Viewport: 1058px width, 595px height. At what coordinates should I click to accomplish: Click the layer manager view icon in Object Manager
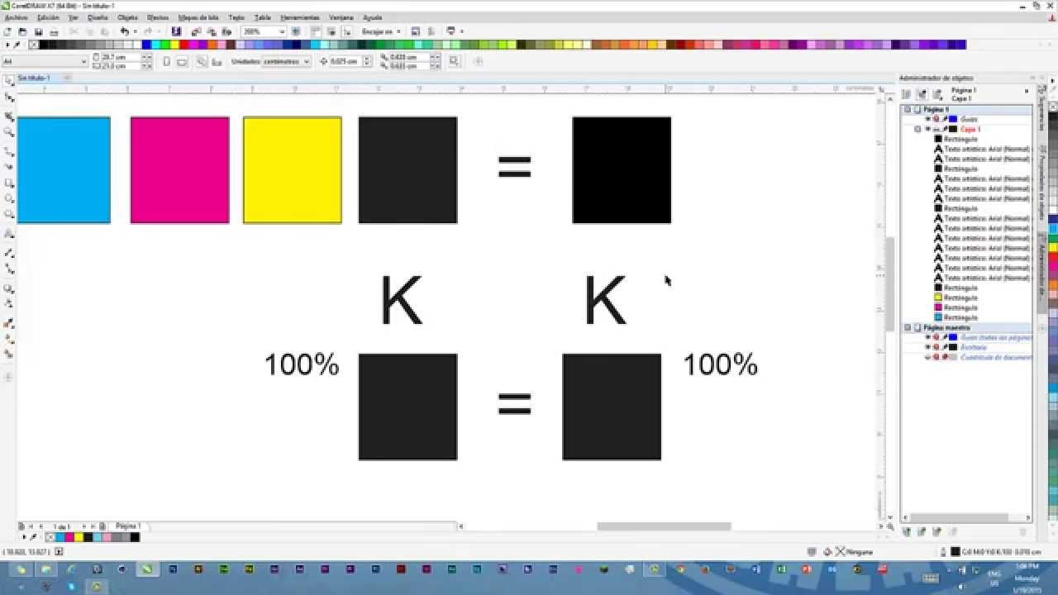click(938, 94)
